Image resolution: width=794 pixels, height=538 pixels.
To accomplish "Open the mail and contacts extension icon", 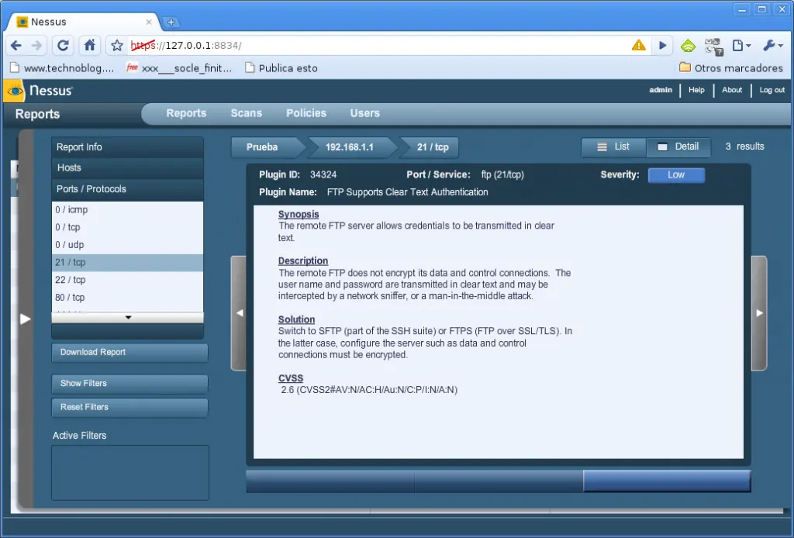I will [x=714, y=46].
